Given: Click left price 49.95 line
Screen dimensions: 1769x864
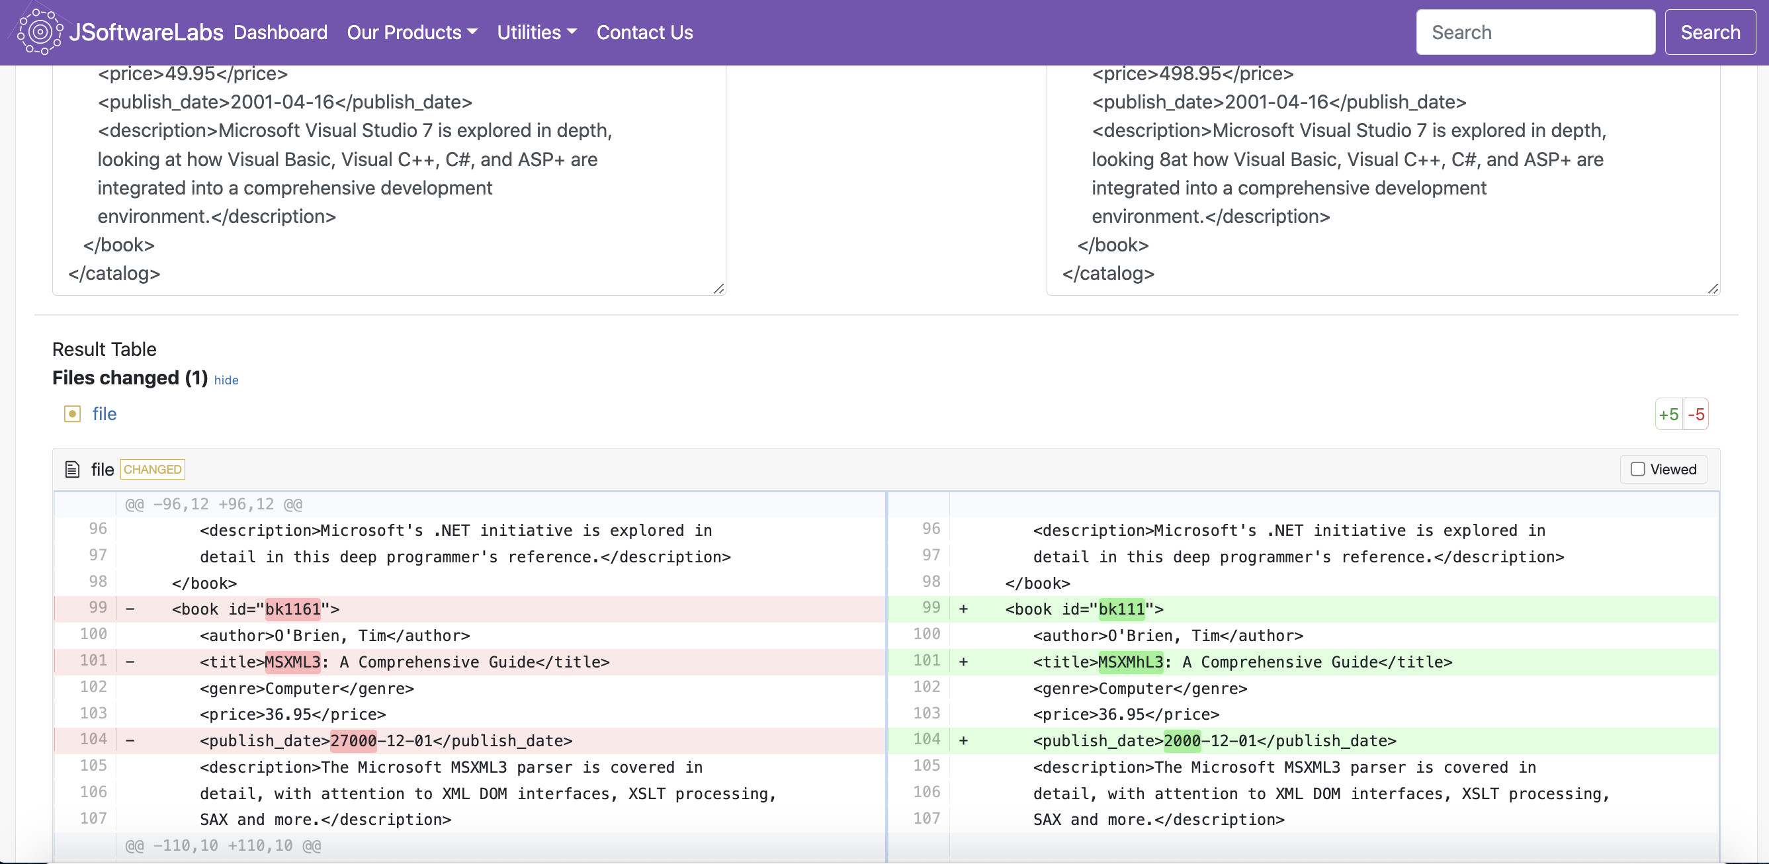Looking at the screenshot, I should (x=193, y=73).
